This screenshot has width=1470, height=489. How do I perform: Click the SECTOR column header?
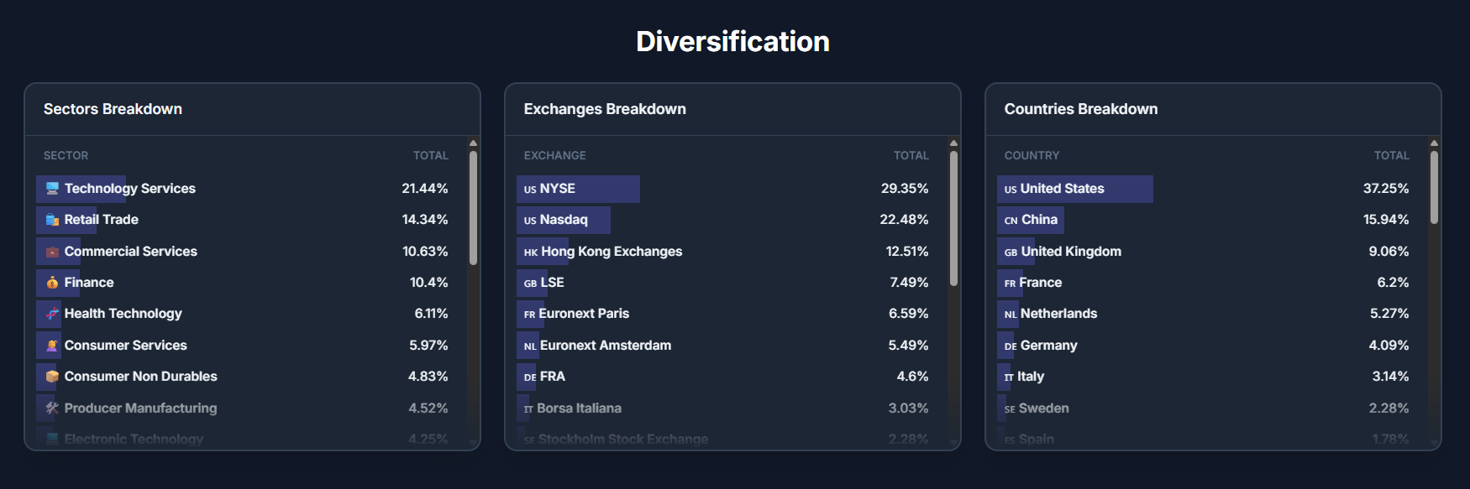(x=66, y=156)
